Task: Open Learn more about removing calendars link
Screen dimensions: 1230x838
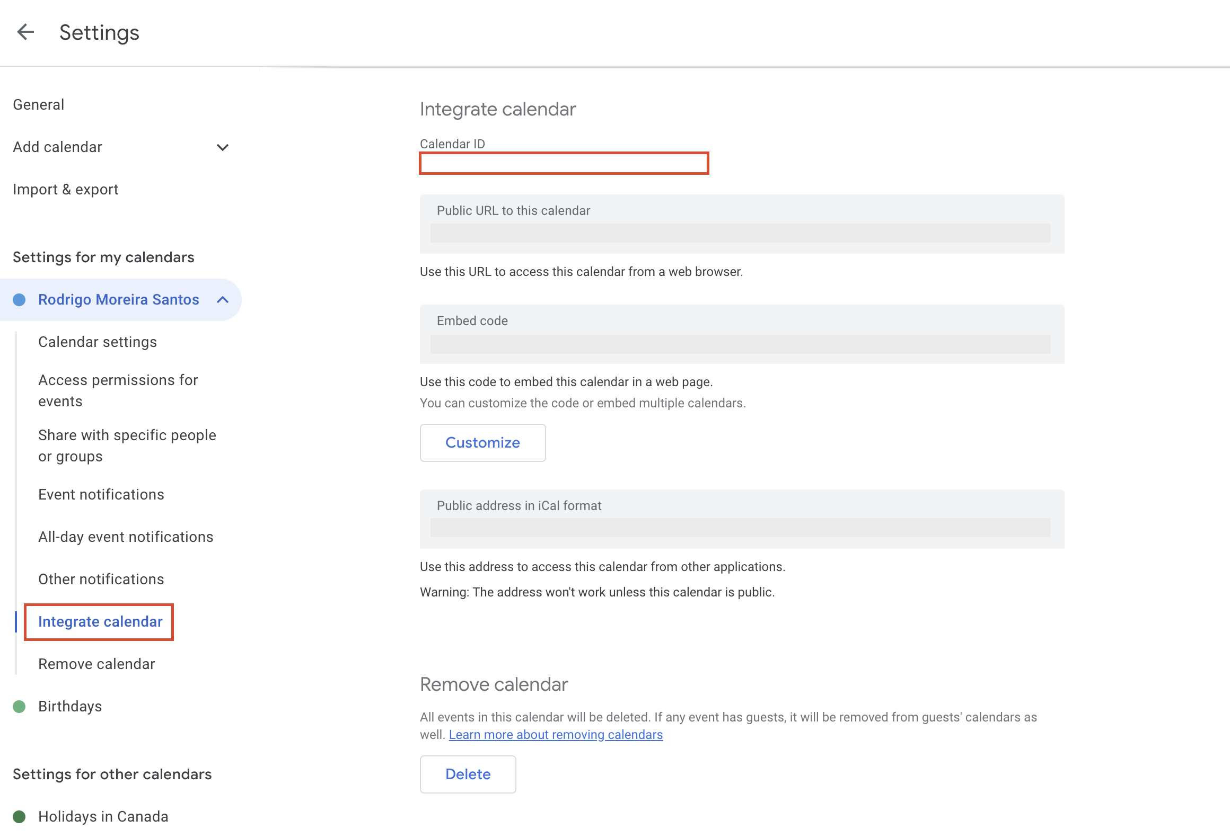Action: (556, 735)
